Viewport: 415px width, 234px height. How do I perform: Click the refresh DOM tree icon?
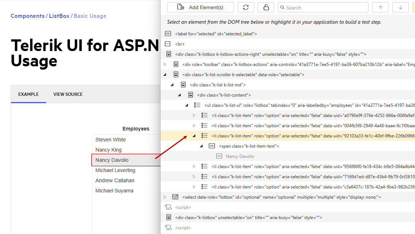tap(246, 8)
